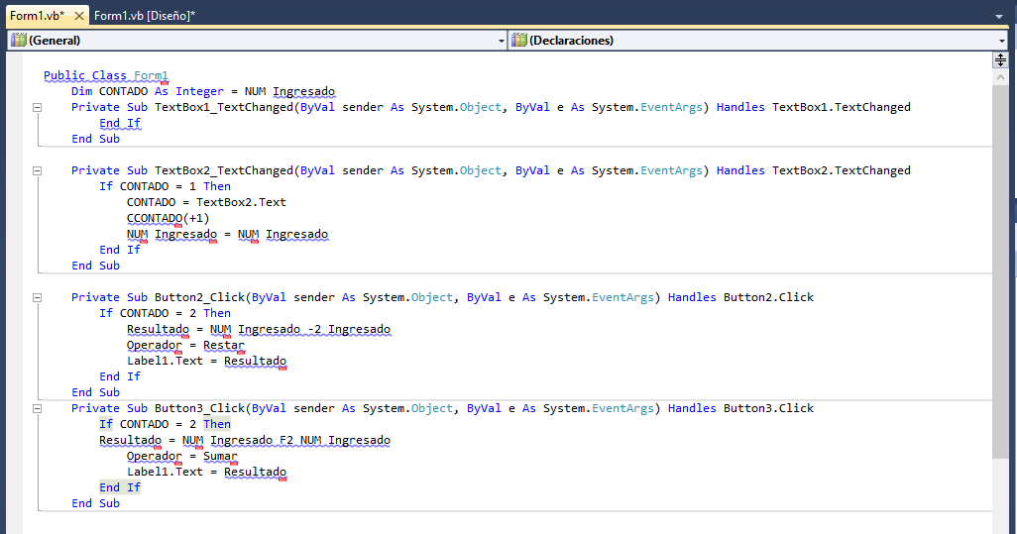Click 'Handles Button3.Click' text
This screenshot has width=1017, height=534.
pos(740,407)
